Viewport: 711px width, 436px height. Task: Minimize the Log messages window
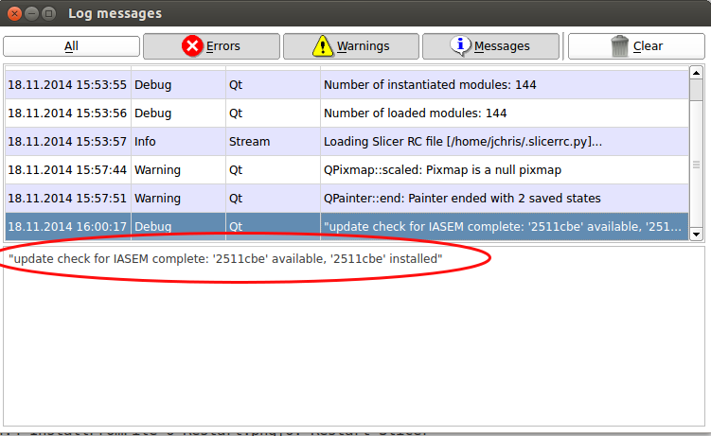pos(31,14)
